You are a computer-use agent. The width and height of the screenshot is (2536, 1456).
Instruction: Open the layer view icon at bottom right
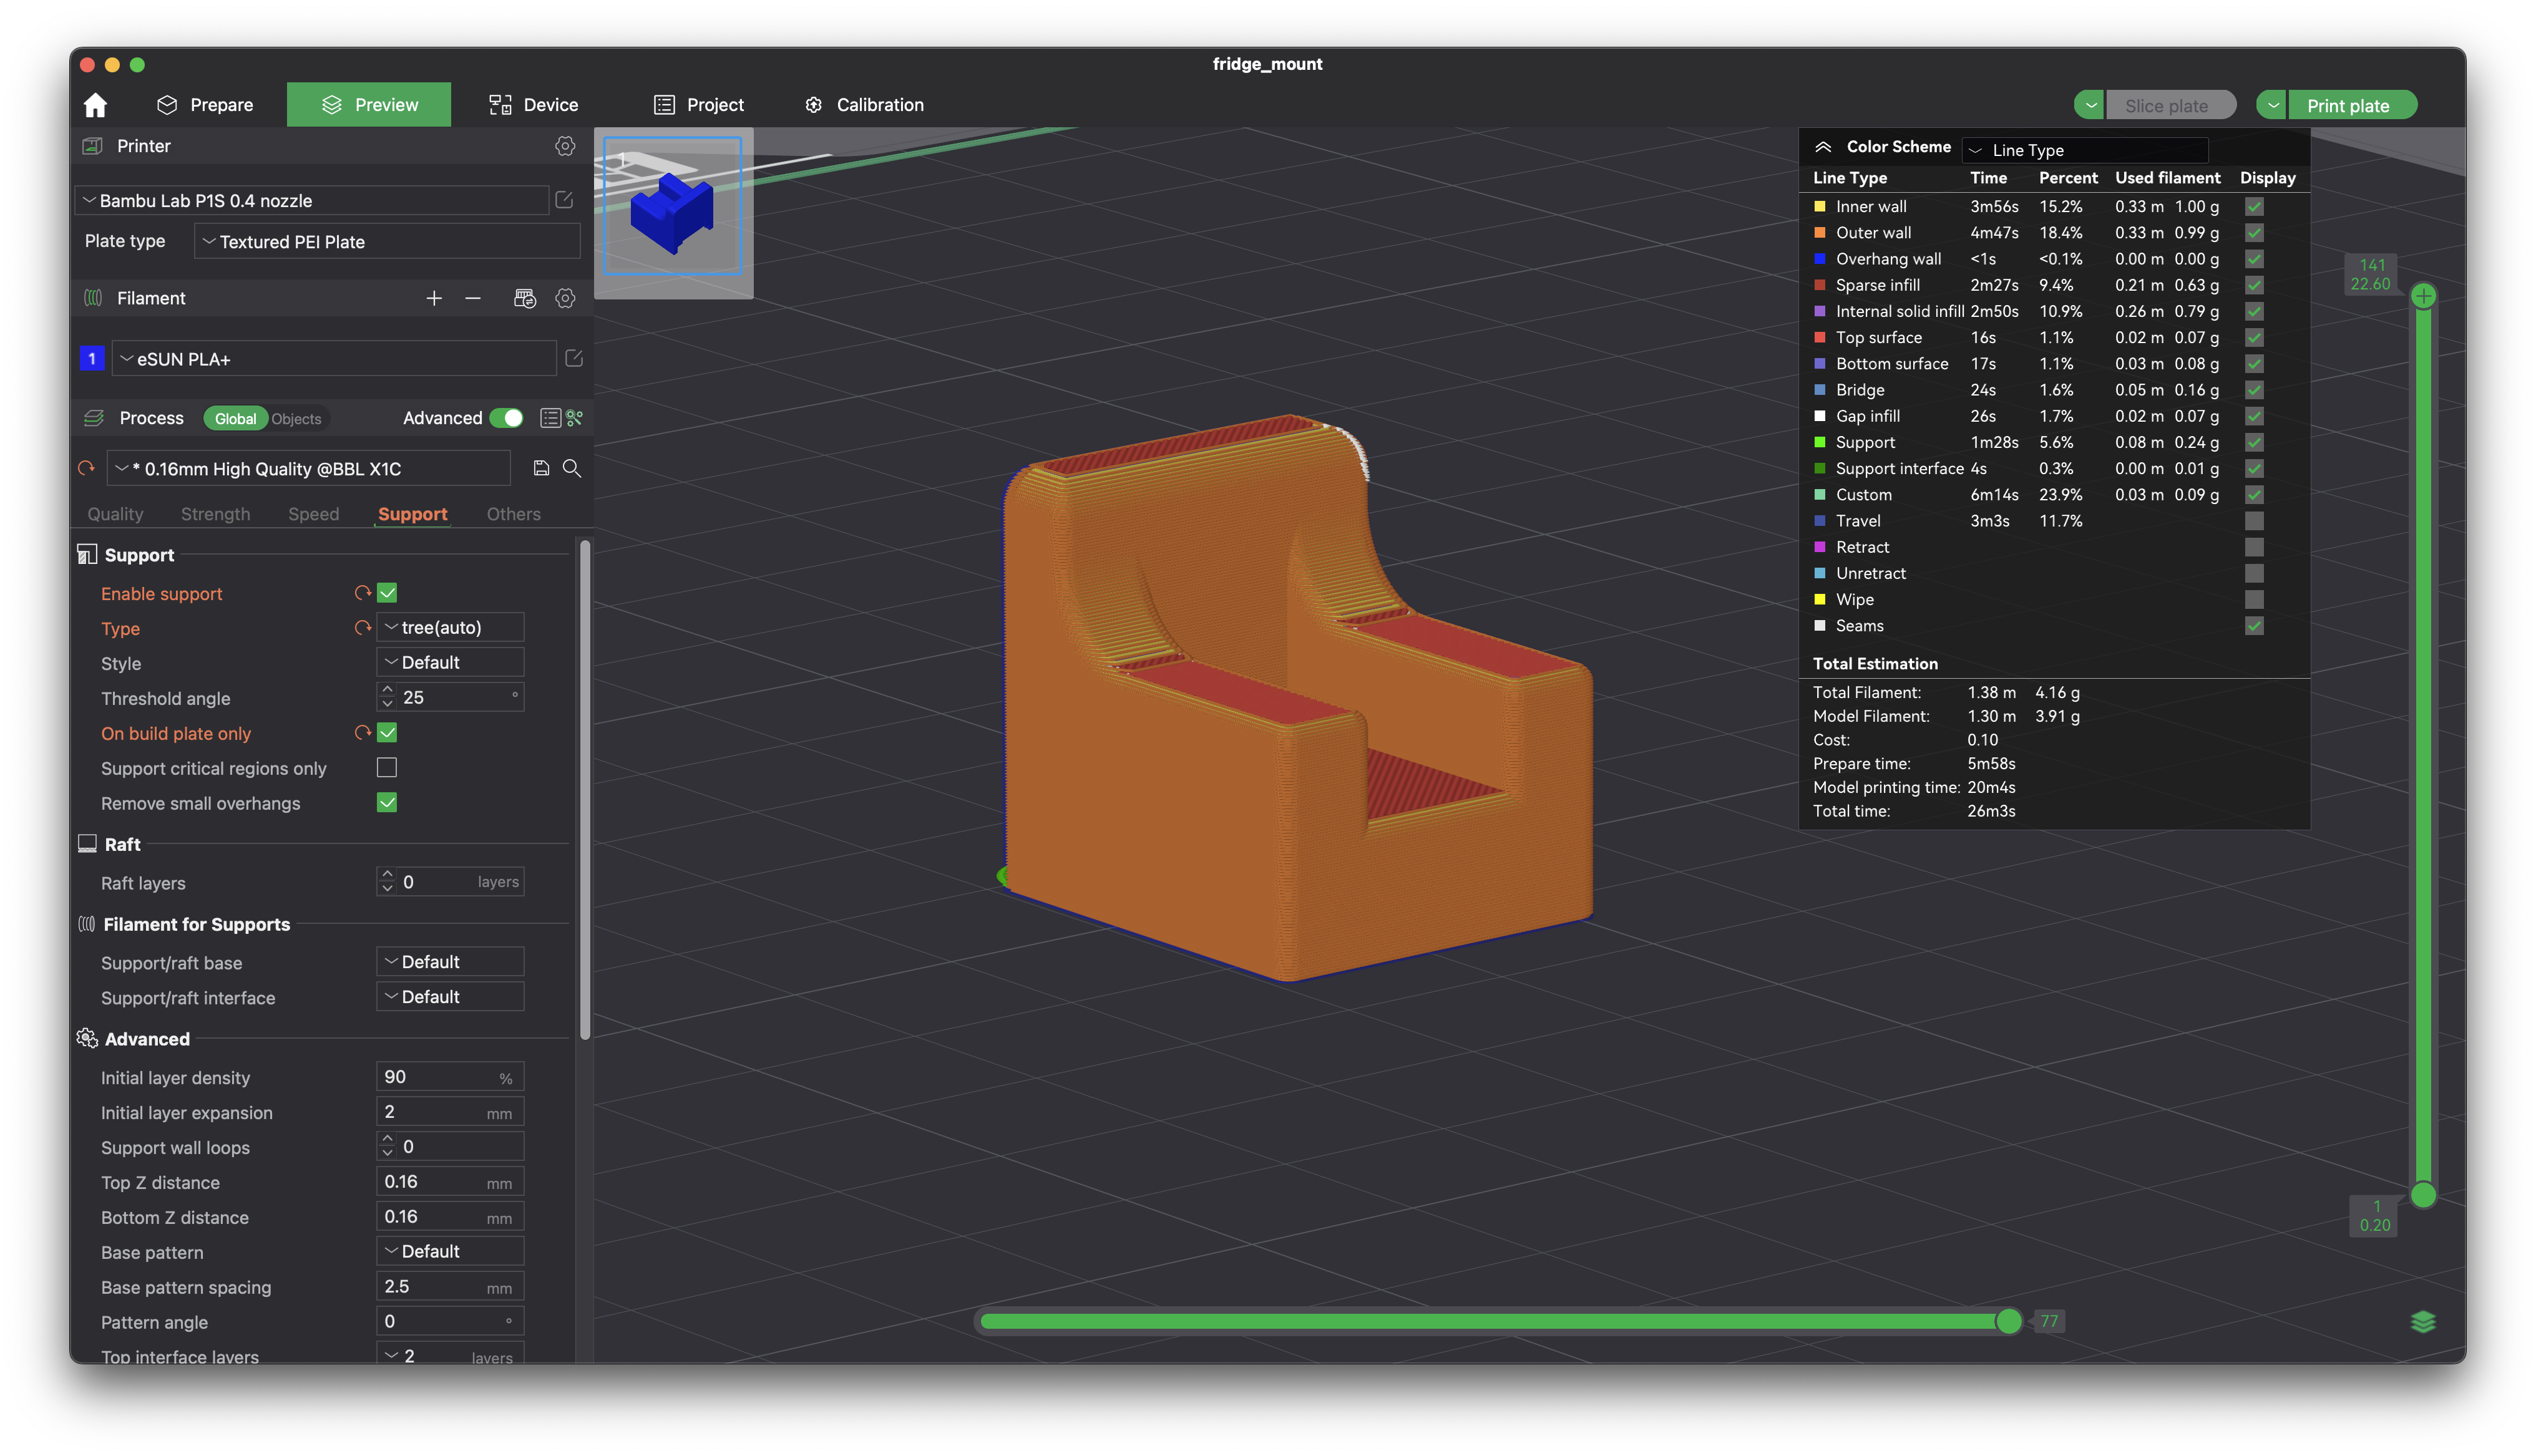[2422, 1322]
